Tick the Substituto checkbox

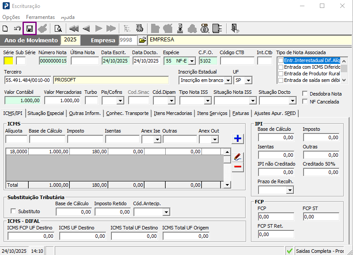tap(13, 211)
